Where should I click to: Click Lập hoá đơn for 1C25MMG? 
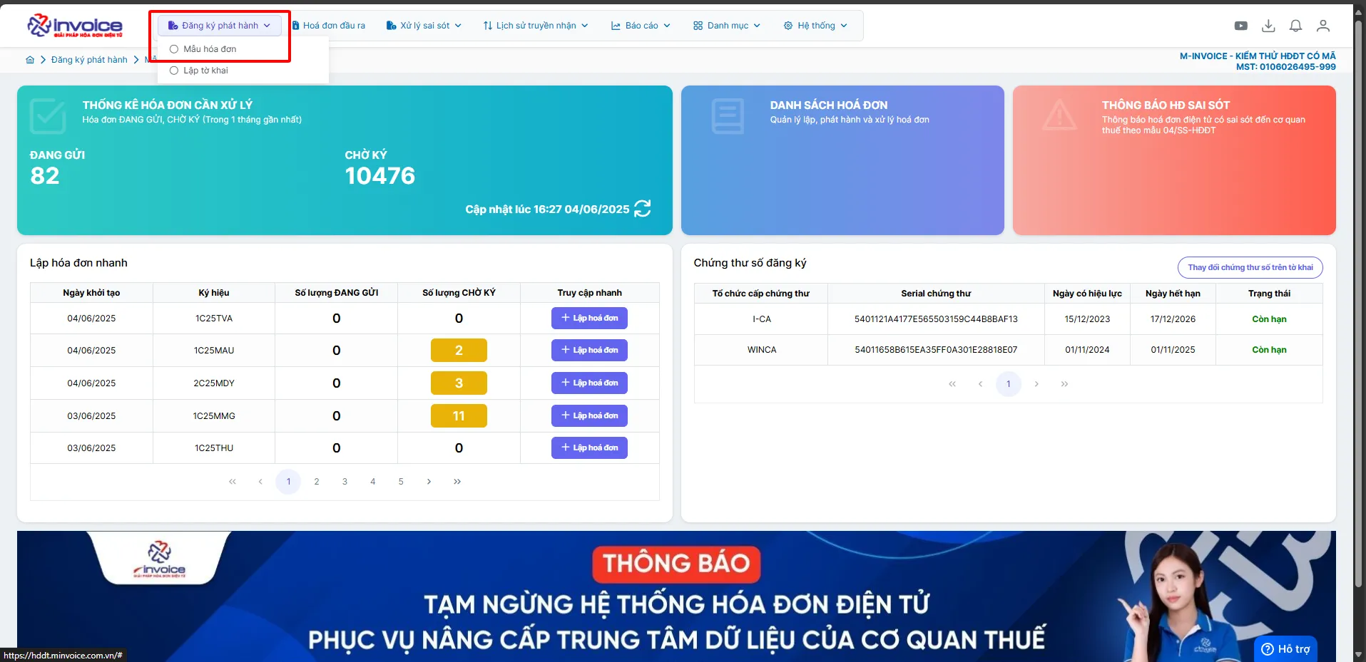tap(589, 415)
